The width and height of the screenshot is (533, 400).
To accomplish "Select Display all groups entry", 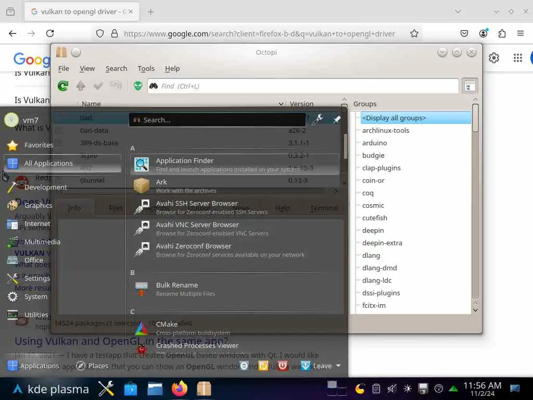I will 415,118.
